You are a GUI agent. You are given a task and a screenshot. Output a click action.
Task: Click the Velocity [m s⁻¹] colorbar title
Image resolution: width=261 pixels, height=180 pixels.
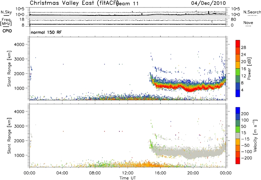click(255, 135)
